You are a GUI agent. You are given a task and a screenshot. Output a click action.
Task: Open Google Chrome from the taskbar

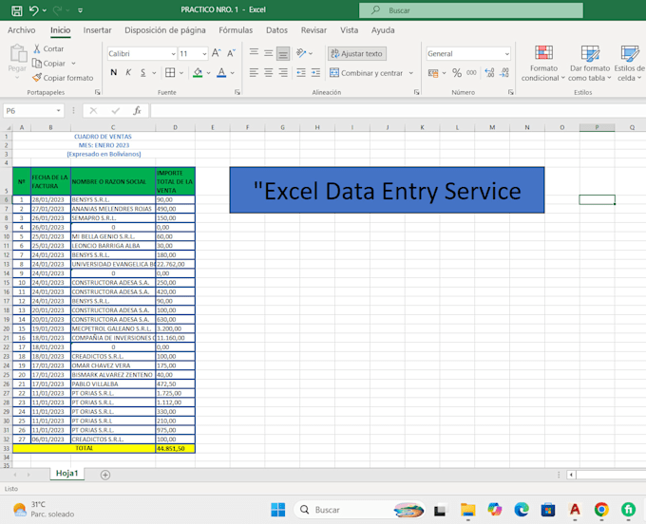click(601, 510)
